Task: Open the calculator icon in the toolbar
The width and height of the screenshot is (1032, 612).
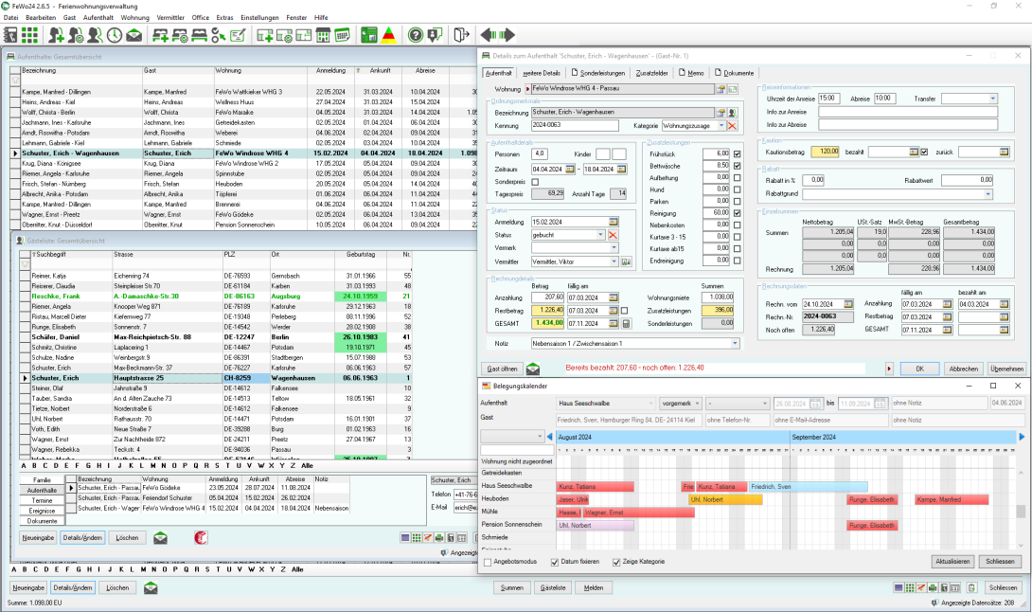Action: tap(343, 35)
